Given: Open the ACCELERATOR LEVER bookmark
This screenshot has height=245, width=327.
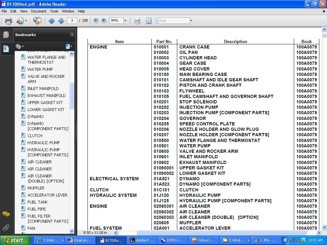Looking at the screenshot, I should click(x=47, y=195).
